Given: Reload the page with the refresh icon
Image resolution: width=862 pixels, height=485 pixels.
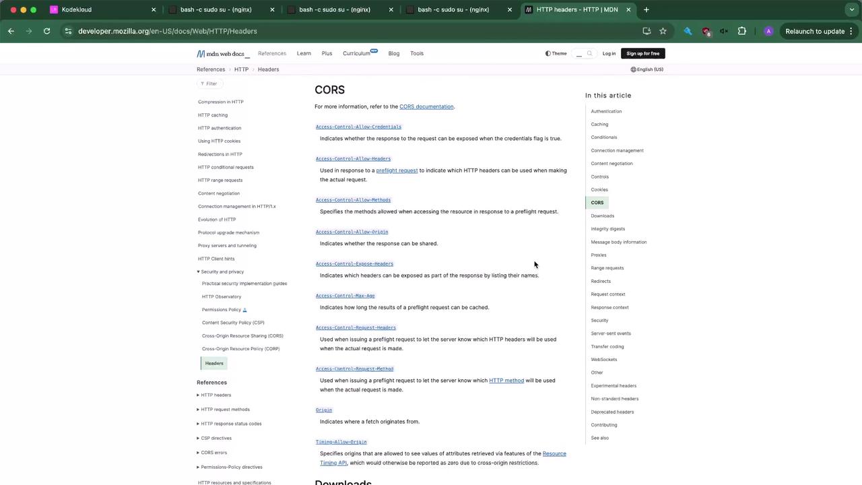Looking at the screenshot, I should pyautogui.click(x=46, y=31).
